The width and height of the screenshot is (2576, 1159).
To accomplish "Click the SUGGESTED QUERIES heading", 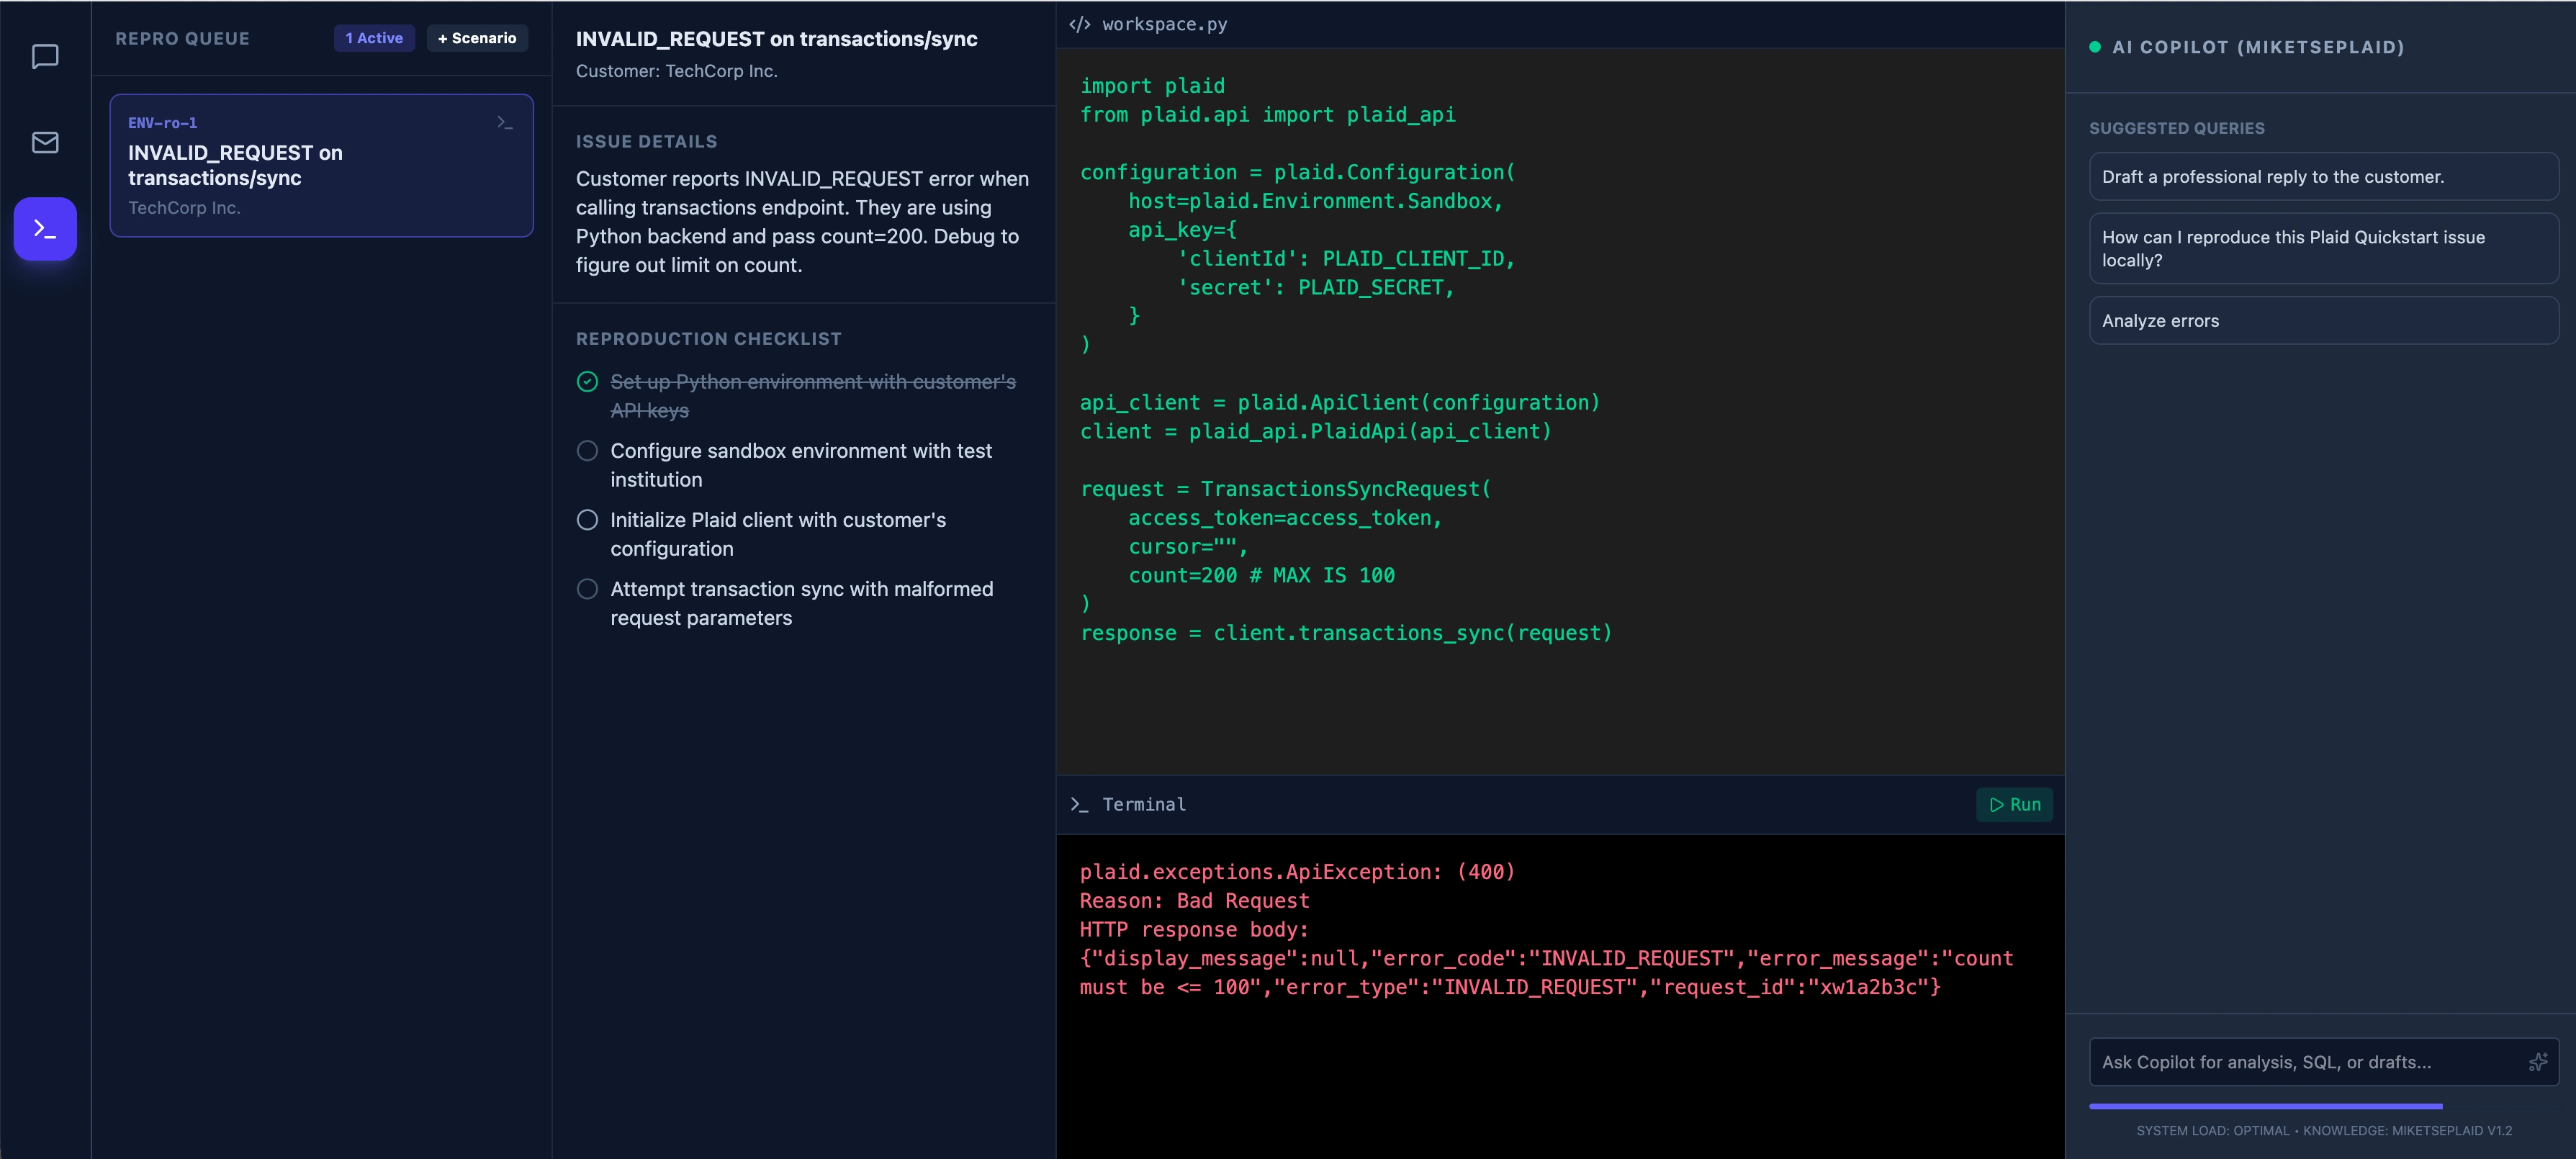I will [2176, 128].
